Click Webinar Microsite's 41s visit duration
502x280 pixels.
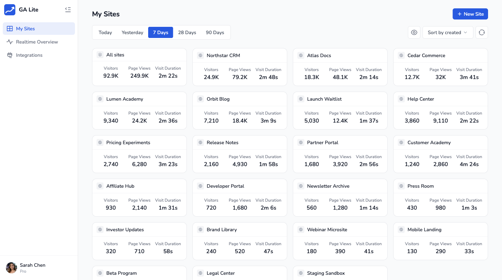369,251
